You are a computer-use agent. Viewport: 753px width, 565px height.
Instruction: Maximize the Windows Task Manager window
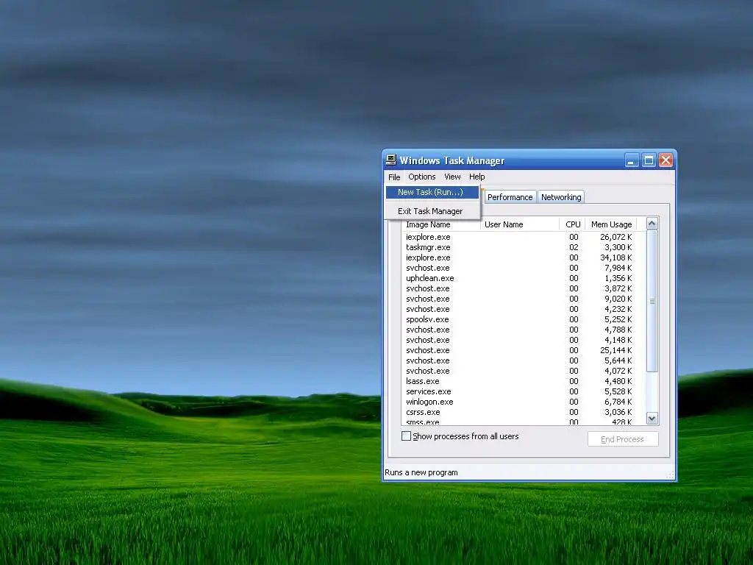click(x=649, y=160)
